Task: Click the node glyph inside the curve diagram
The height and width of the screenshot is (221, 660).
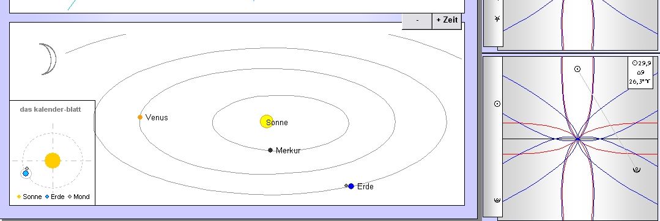Action: [x=636, y=170]
